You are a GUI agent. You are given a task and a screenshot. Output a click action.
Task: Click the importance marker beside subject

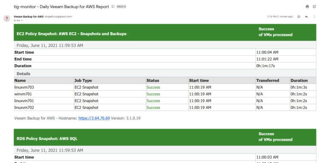(x=113, y=7)
